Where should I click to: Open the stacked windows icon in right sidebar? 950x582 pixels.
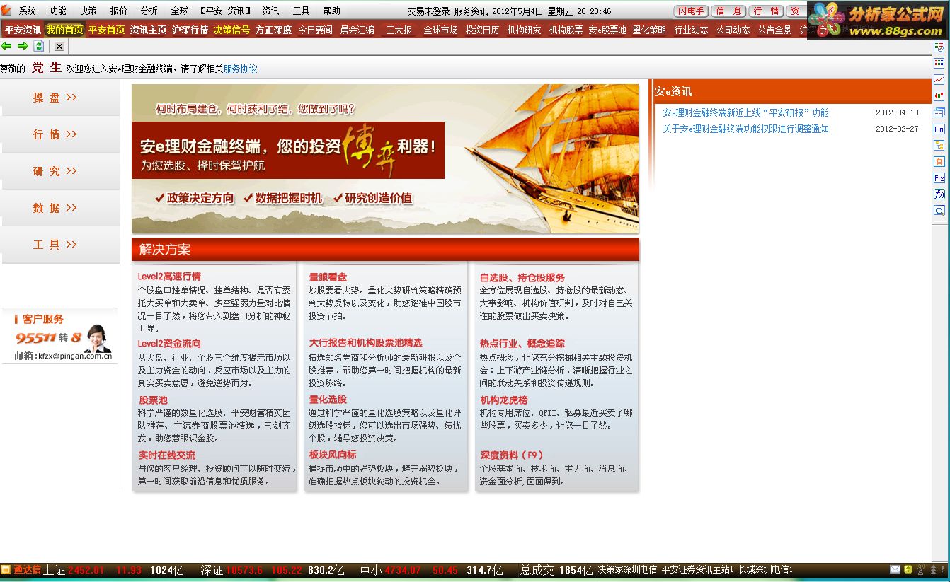tap(939, 112)
